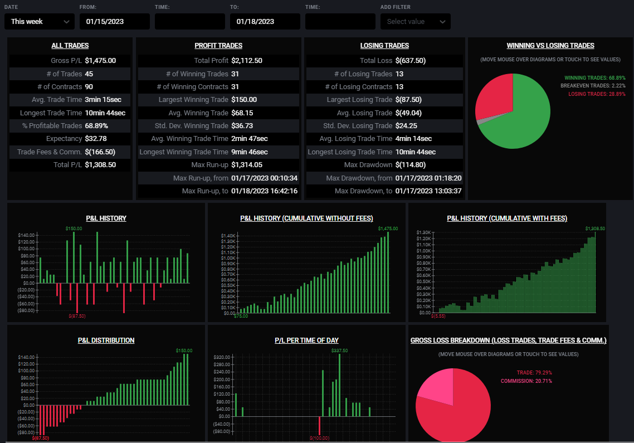Click the FROM date field 01/15/2023

click(114, 21)
